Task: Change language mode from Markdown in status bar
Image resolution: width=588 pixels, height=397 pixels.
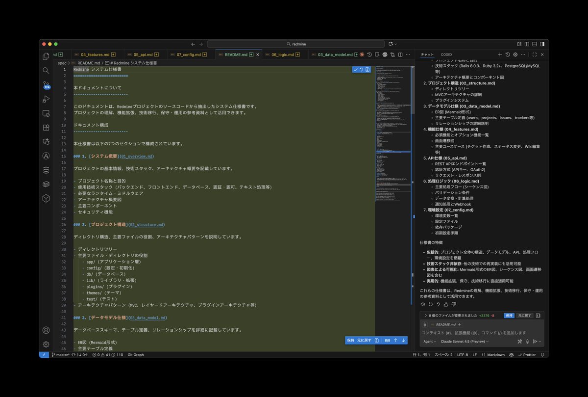Action: coord(496,355)
